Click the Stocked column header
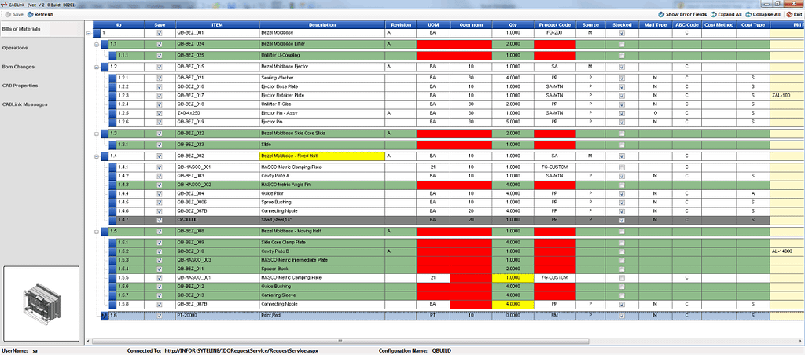The width and height of the screenshot is (805, 355). [x=623, y=24]
